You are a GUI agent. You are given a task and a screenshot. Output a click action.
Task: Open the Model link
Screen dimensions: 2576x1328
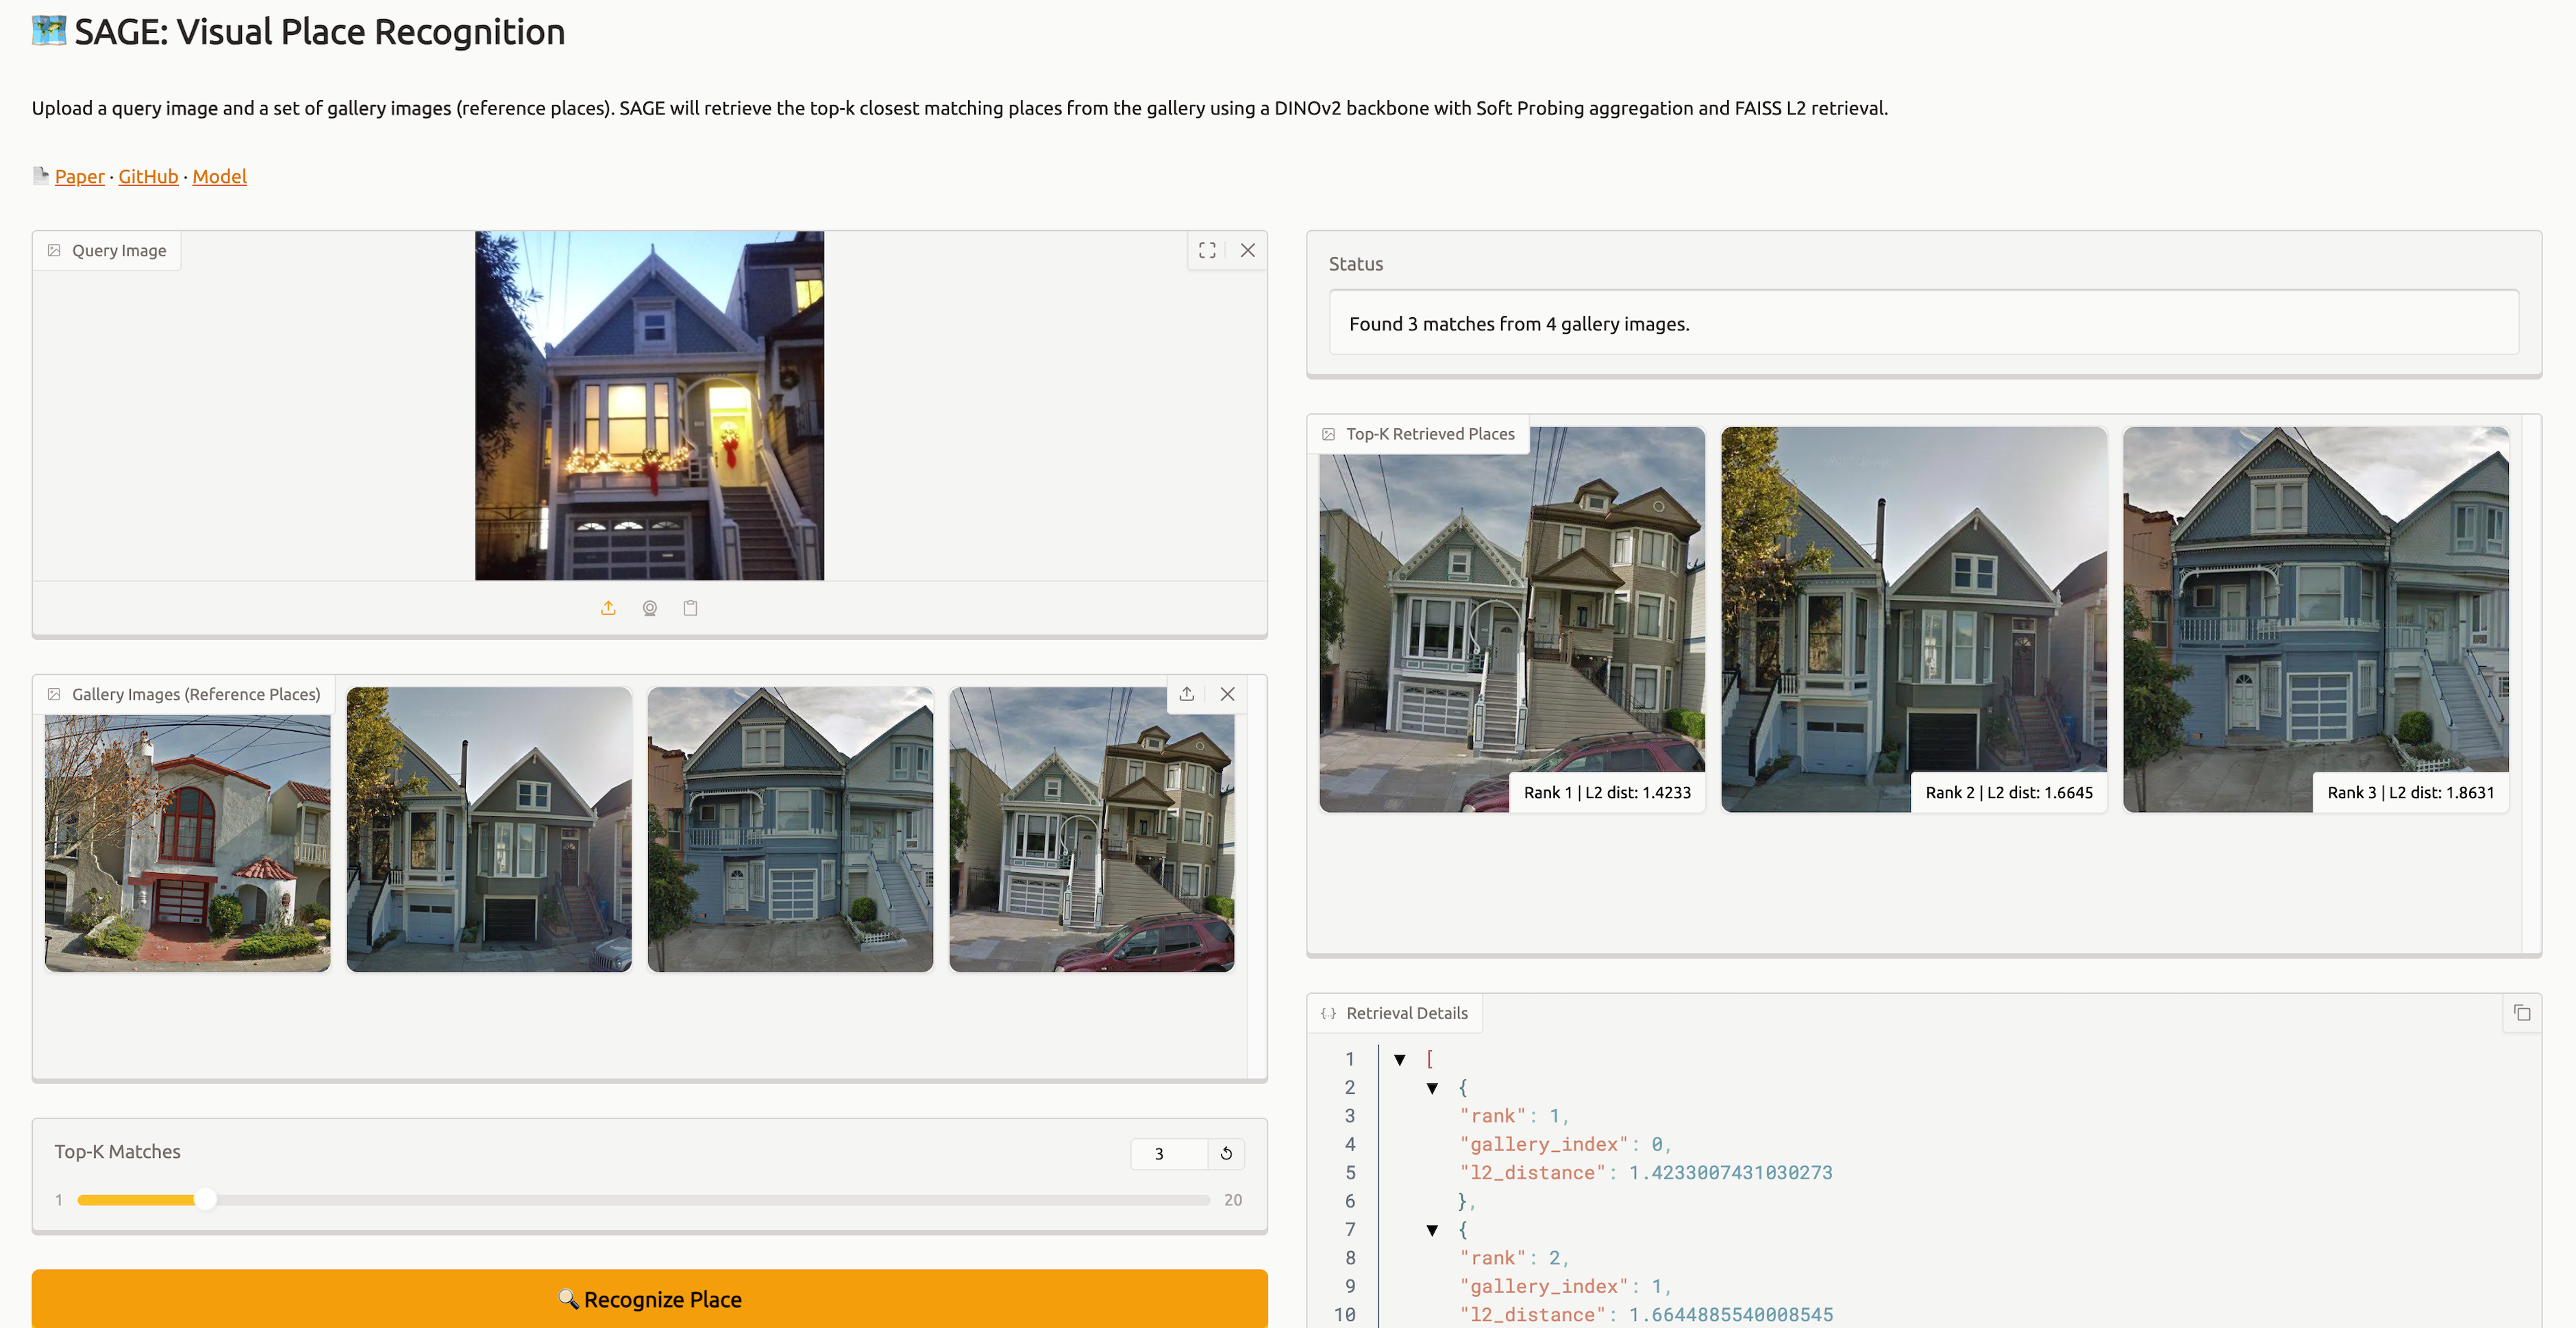219,177
